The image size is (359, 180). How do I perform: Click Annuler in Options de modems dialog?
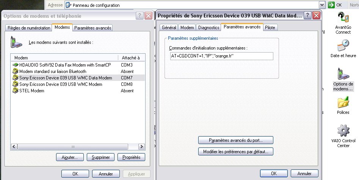(106, 174)
